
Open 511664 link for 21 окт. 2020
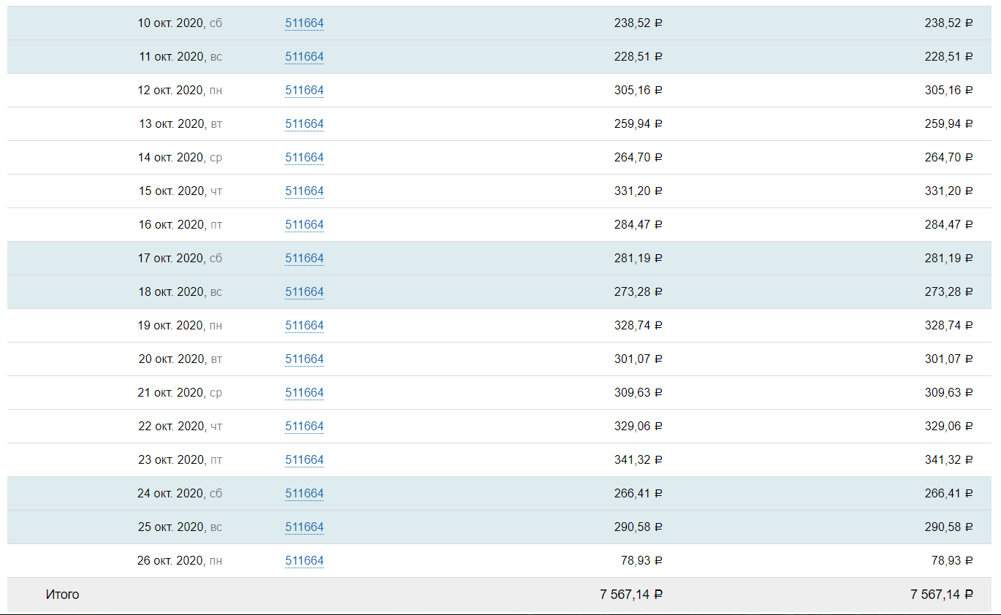click(x=304, y=393)
